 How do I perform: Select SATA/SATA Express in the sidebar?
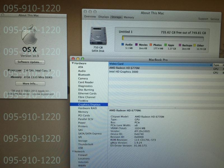tap(90, 134)
